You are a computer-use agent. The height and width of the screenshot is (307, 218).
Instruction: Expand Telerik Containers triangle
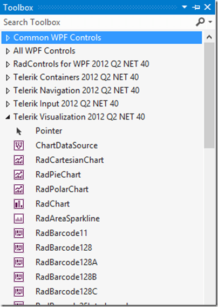pyautogui.click(x=8, y=77)
